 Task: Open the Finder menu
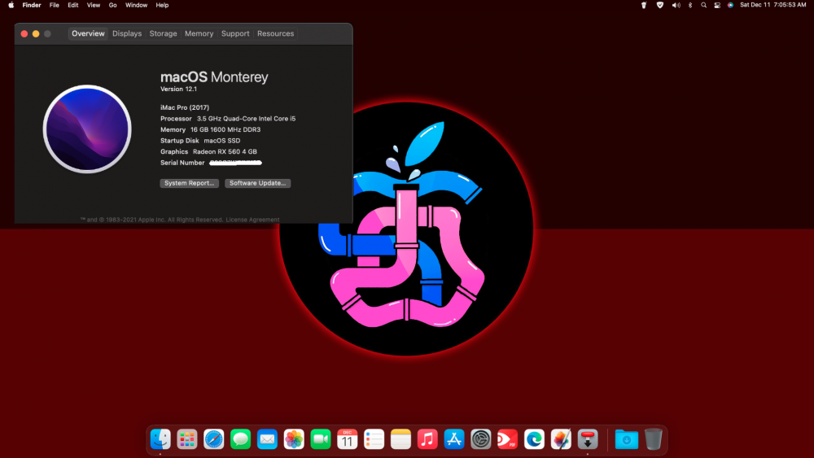(x=32, y=5)
